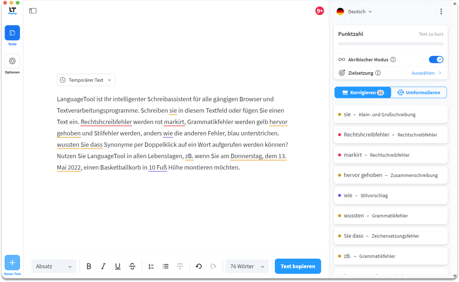Viewport: 459px width, 282px height.
Task: Expand Zielsetzung with the Auswählen chevron
Action: point(440,73)
